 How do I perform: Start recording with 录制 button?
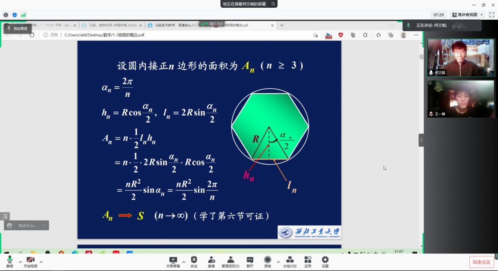[267, 262]
